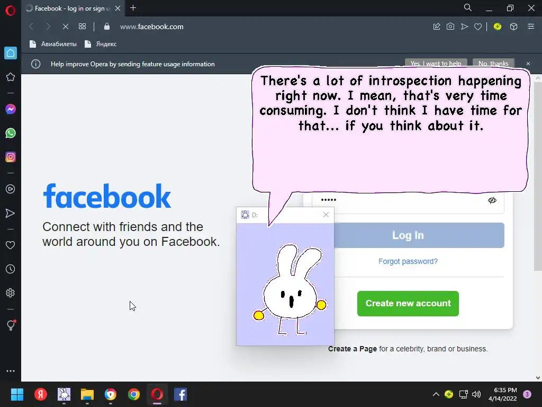Go back with the back arrow

tap(31, 26)
